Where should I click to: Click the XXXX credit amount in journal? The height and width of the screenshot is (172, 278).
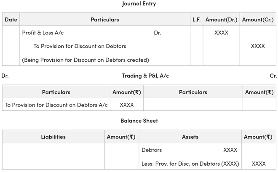click(258, 46)
